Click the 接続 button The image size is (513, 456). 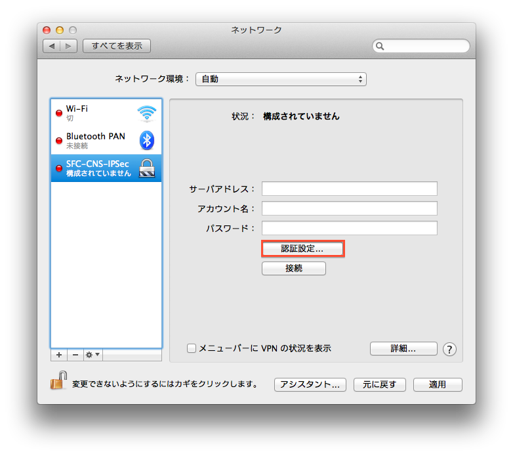point(293,268)
